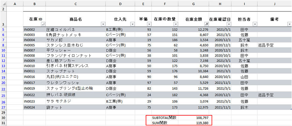
Task: Open the 単価 filter dropdown
Action: pos(149,24)
